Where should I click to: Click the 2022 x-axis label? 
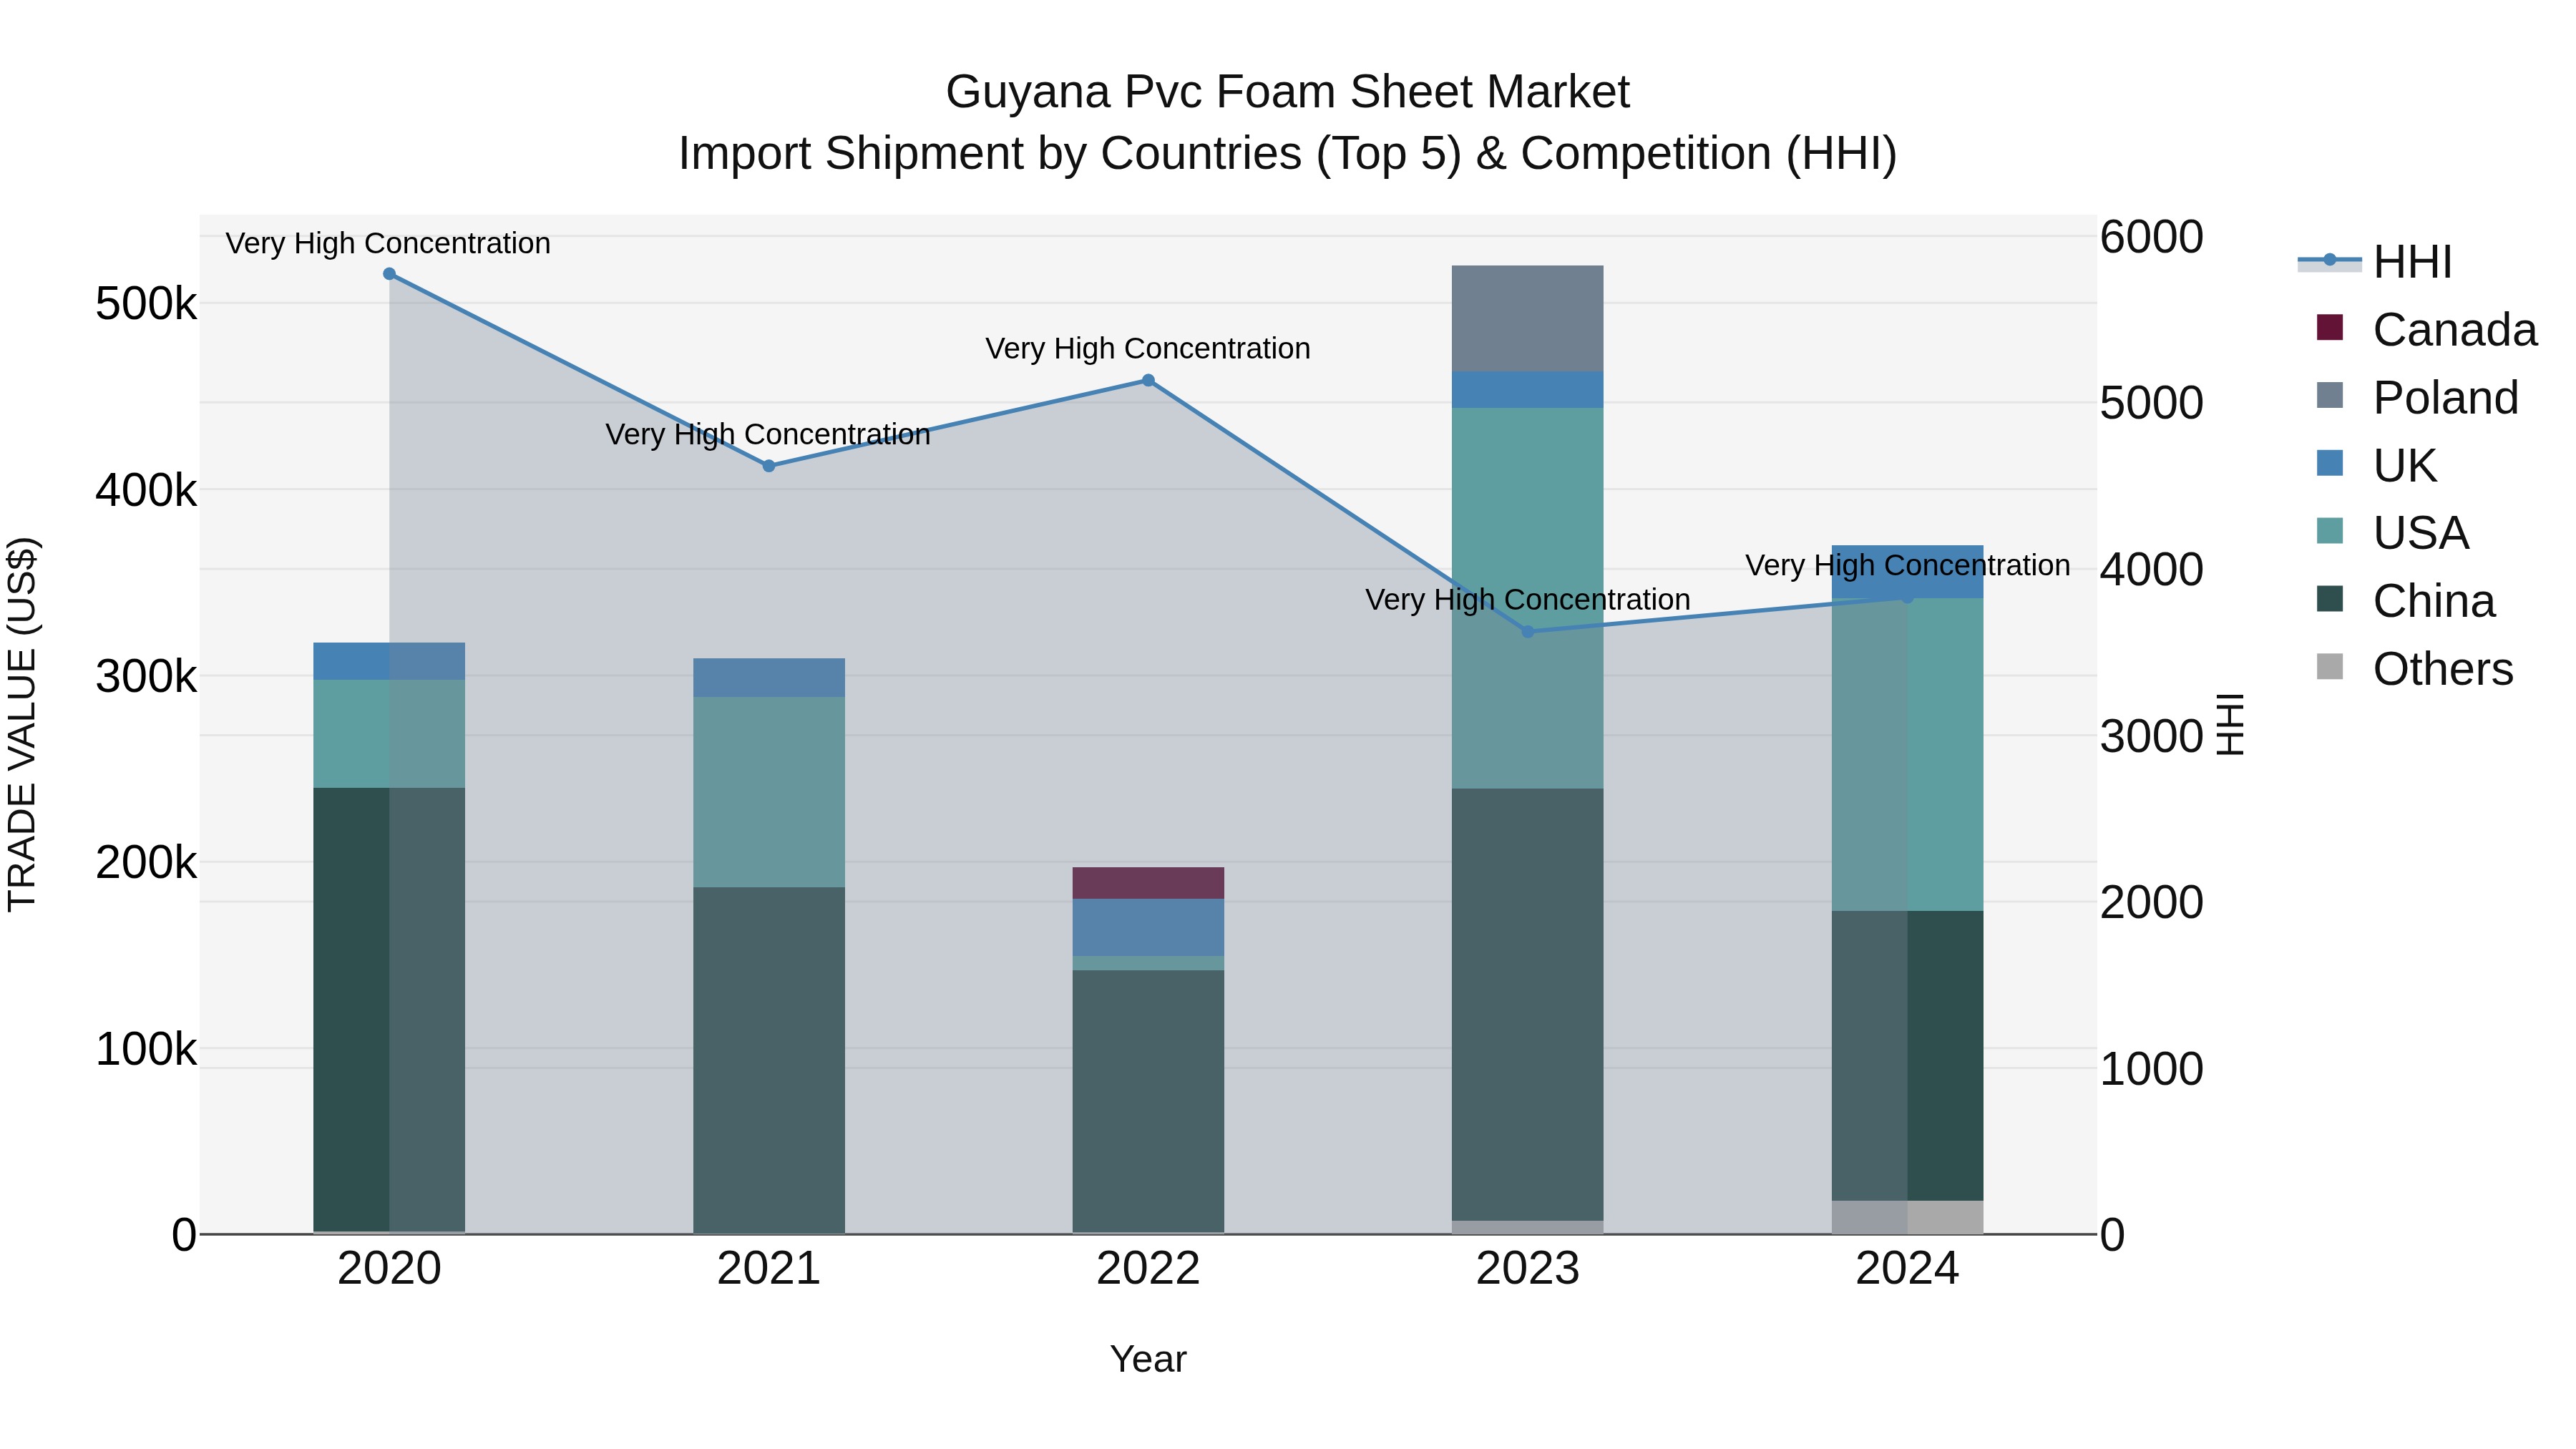[1148, 1269]
